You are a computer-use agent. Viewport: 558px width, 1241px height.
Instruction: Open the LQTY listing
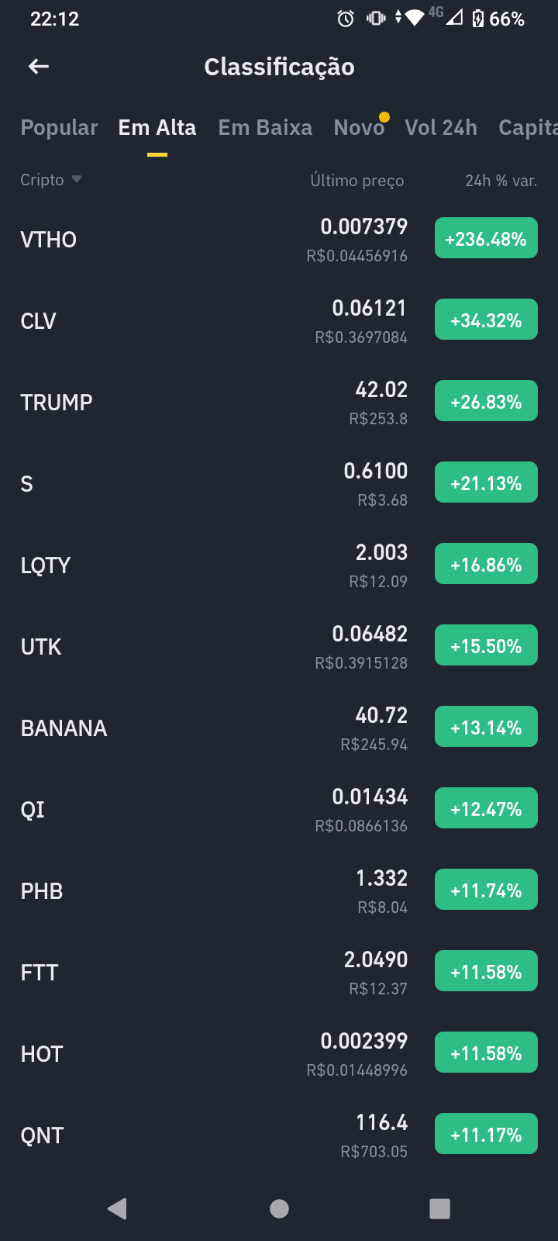(279, 565)
